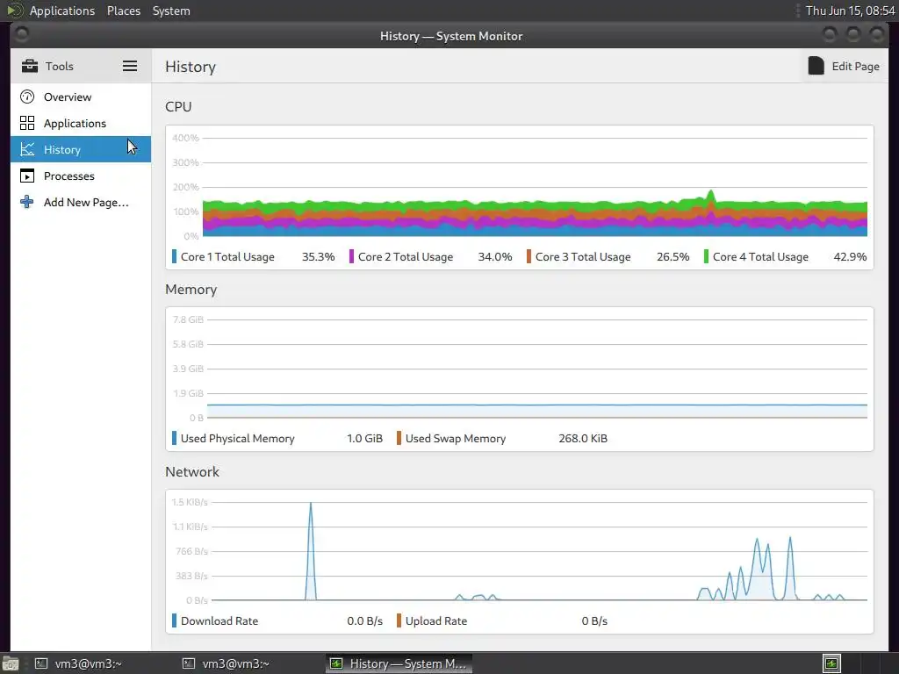Click Used Physical Memory label

[x=237, y=439]
